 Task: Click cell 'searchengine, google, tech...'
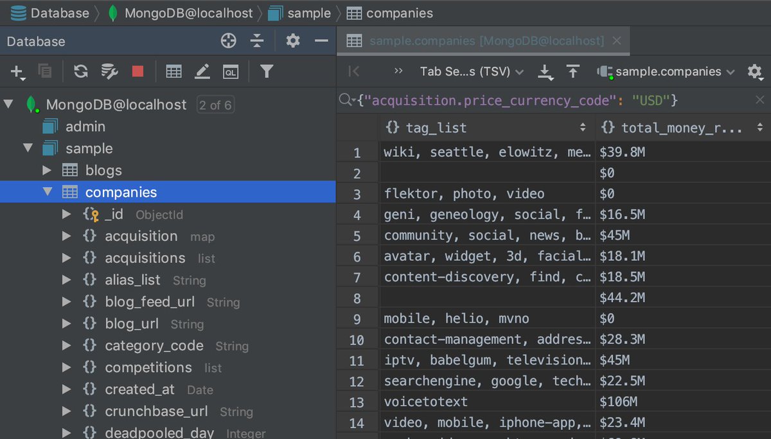click(x=488, y=381)
